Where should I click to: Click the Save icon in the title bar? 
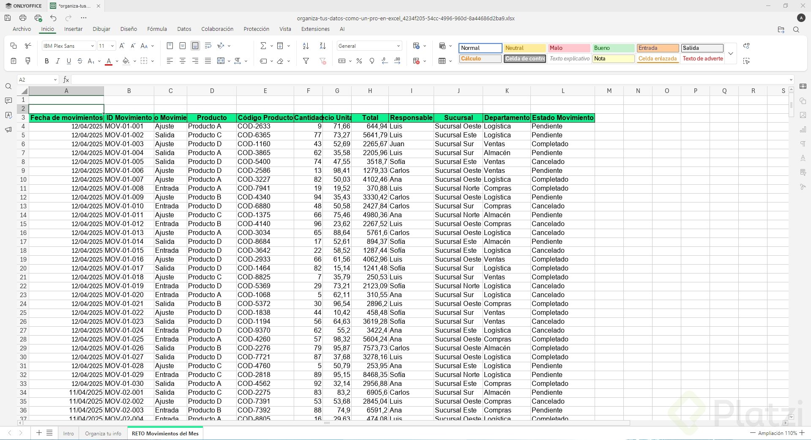pyautogui.click(x=8, y=18)
